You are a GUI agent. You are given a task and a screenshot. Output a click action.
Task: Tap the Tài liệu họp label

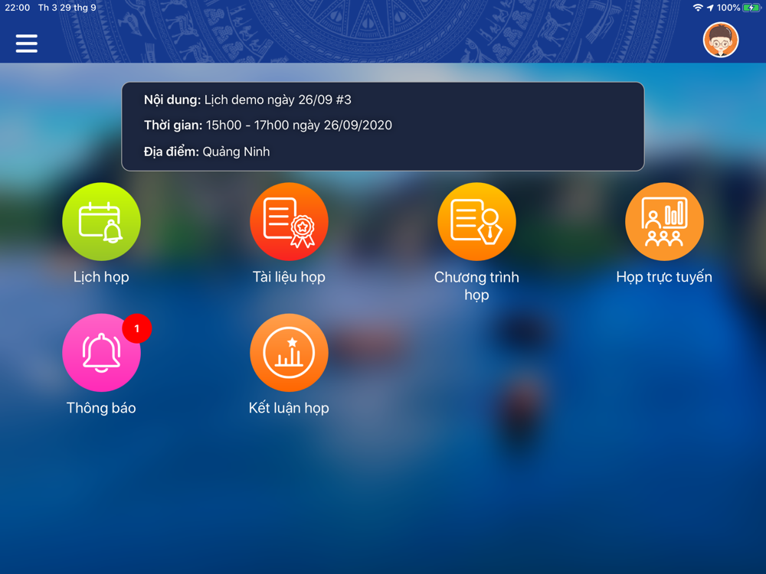point(289,277)
